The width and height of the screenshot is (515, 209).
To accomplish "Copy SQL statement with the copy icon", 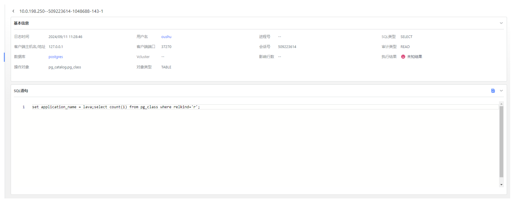I will click(x=493, y=91).
